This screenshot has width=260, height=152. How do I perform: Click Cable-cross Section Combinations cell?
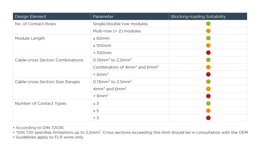point(49,60)
